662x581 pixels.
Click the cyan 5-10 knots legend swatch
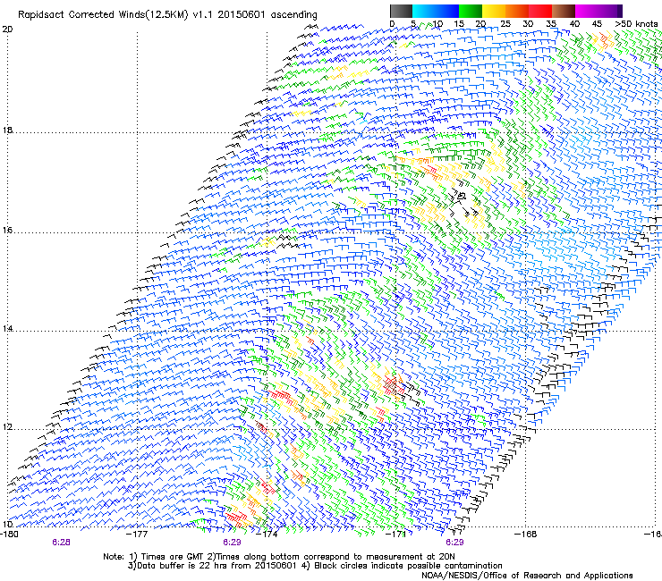coord(424,11)
